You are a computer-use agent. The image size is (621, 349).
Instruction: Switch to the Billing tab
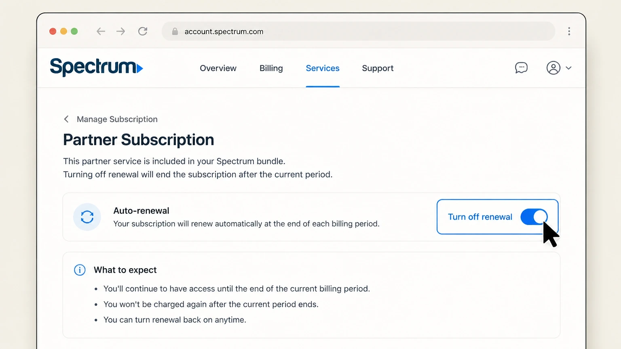click(x=271, y=68)
